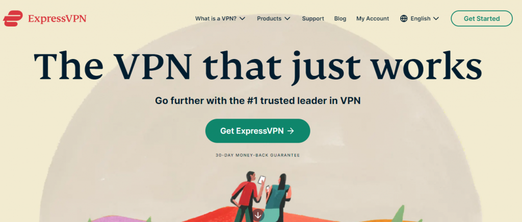
Task: Open the Blog link
Action: click(x=340, y=19)
